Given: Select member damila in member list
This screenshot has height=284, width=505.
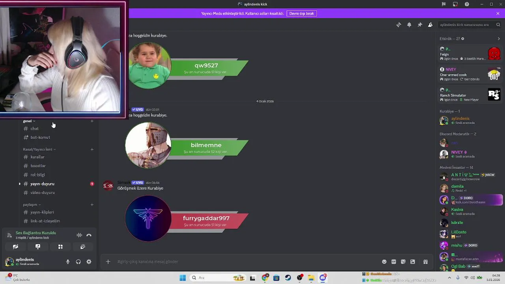Looking at the screenshot, I should coord(470,188).
